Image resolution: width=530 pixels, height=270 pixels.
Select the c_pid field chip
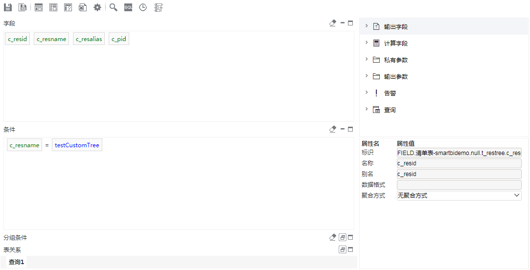[118, 39]
